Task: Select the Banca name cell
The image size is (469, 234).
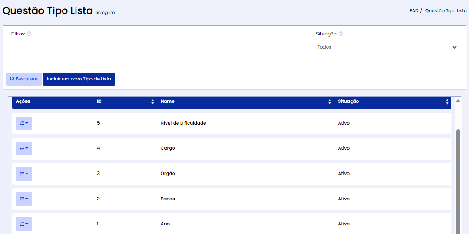Action: click(168, 199)
